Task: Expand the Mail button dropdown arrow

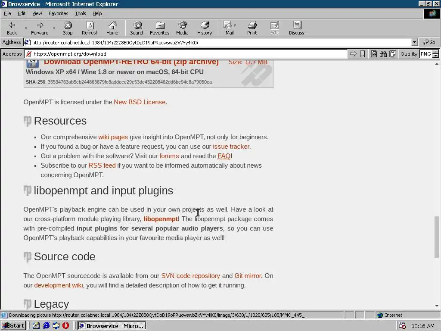Action: (x=235, y=25)
